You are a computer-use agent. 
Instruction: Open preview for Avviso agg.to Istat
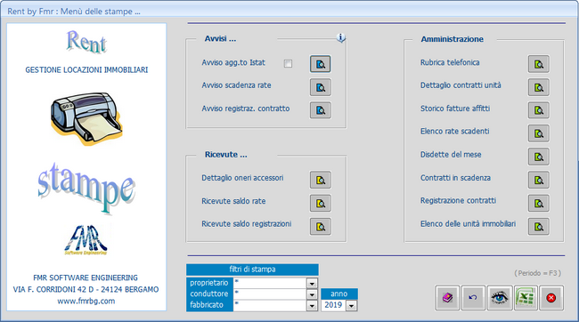tap(320, 64)
